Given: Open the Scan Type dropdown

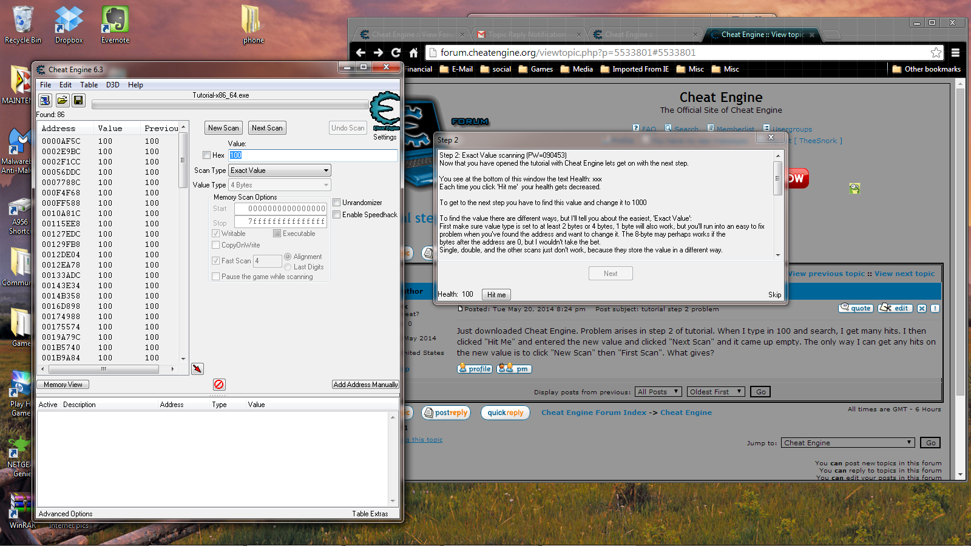Looking at the screenshot, I should tap(280, 170).
